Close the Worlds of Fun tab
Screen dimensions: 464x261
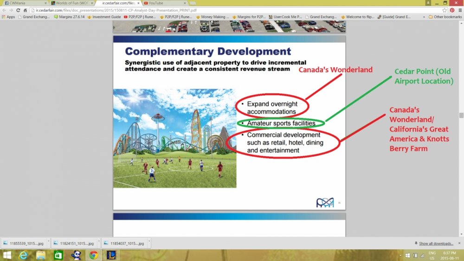point(92,3)
